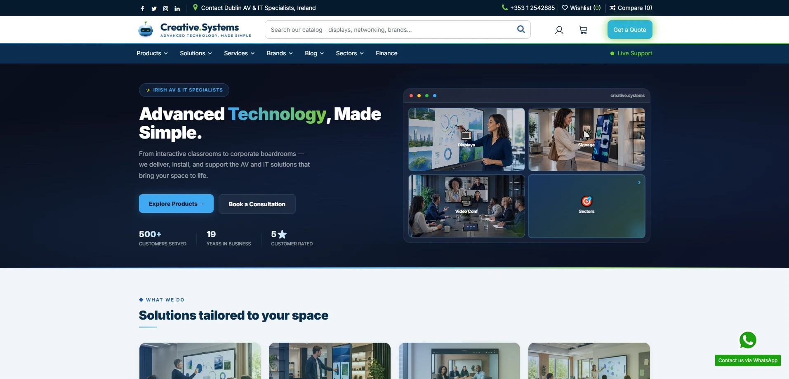Click the phone handset icon
The image size is (789, 379).
504,7
